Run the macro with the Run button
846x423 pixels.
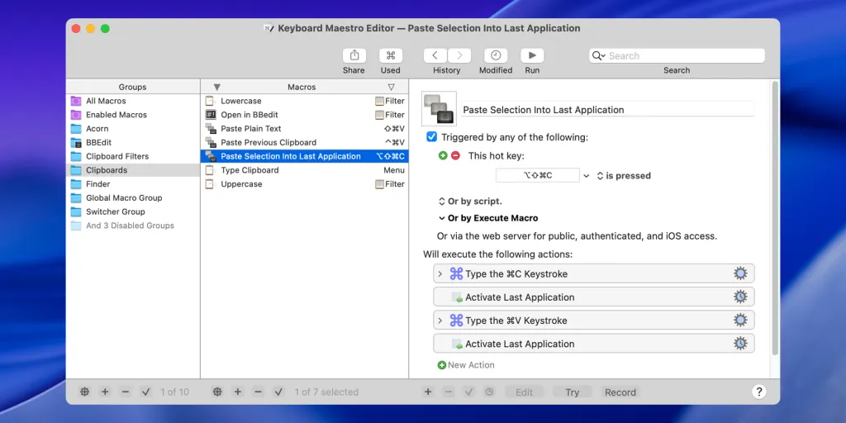(x=532, y=55)
